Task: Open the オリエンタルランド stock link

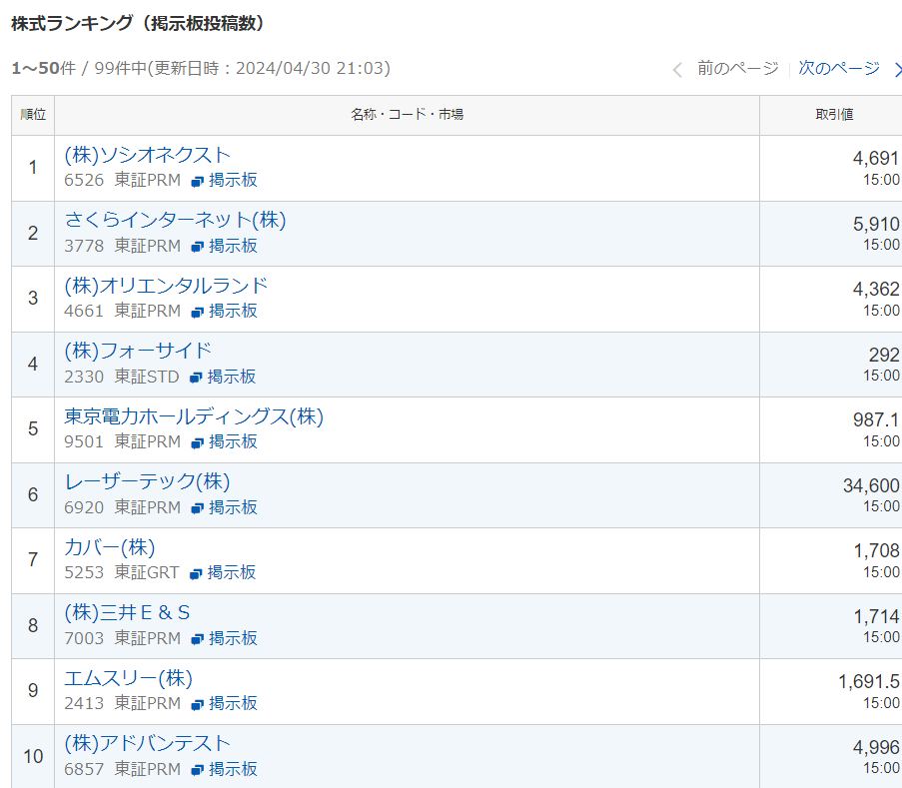Action: (166, 286)
